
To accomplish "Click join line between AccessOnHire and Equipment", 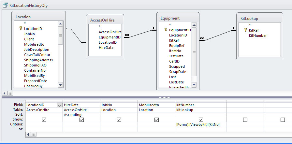I will tap(140, 34).
